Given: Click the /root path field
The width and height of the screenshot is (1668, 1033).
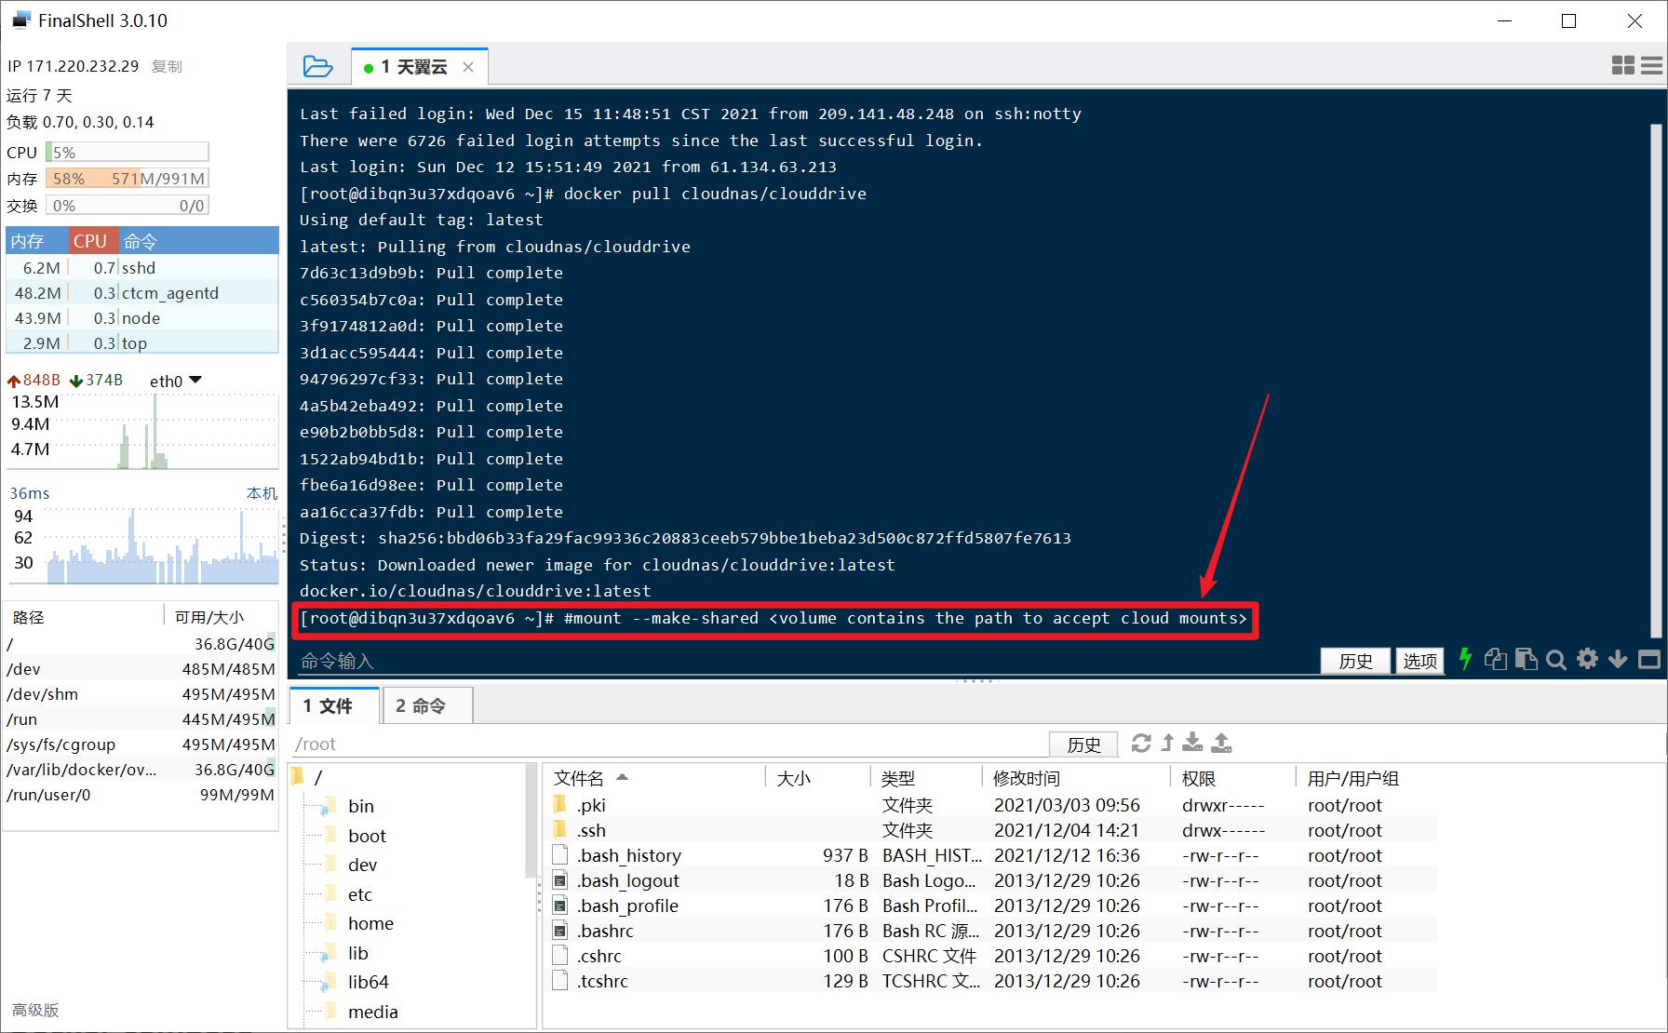Looking at the screenshot, I should pos(668,744).
